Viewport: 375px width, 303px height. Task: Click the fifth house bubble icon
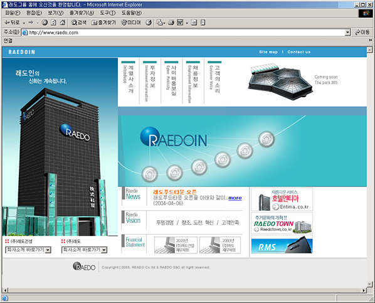click(x=245, y=151)
